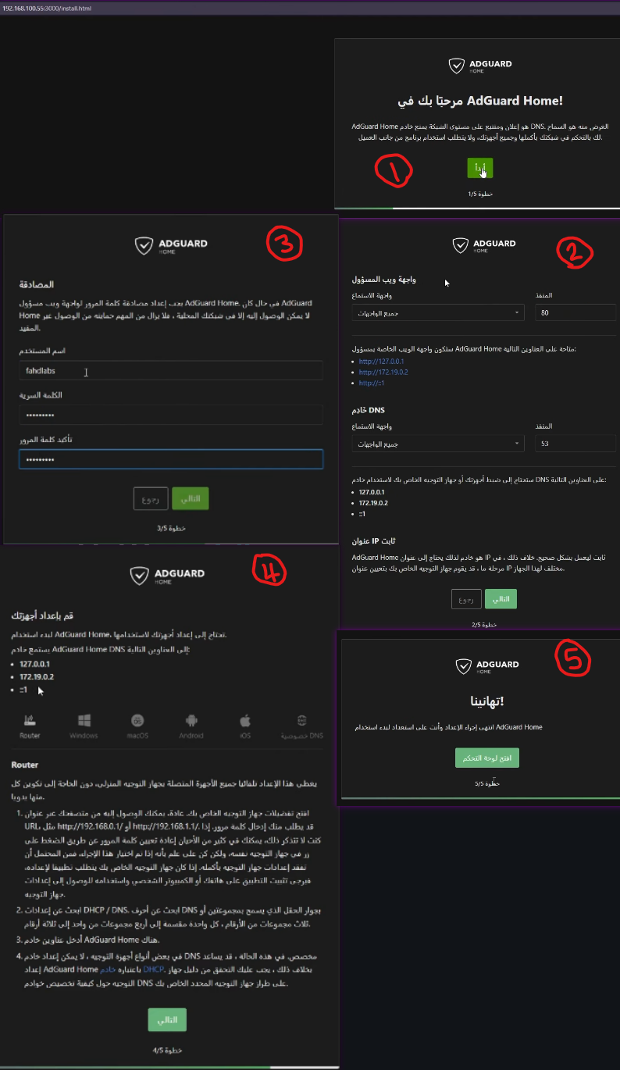Click the خطوة 3/5 step indicator text
620x1070 pixels.
(170, 529)
